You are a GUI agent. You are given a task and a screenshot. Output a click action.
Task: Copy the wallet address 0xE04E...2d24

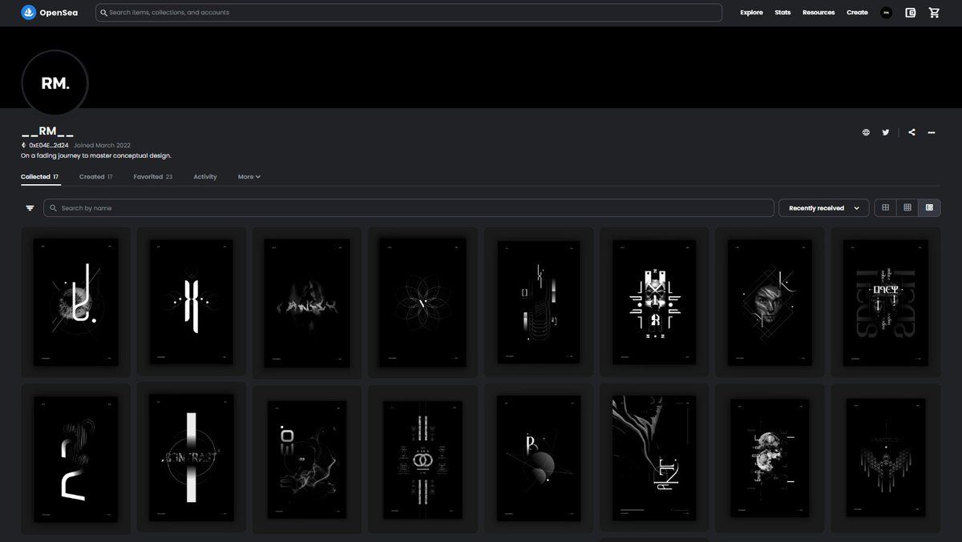tap(50, 145)
